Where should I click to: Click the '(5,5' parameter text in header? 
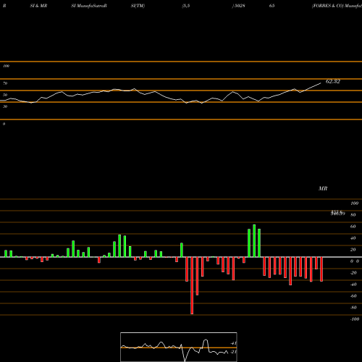click(x=186, y=6)
